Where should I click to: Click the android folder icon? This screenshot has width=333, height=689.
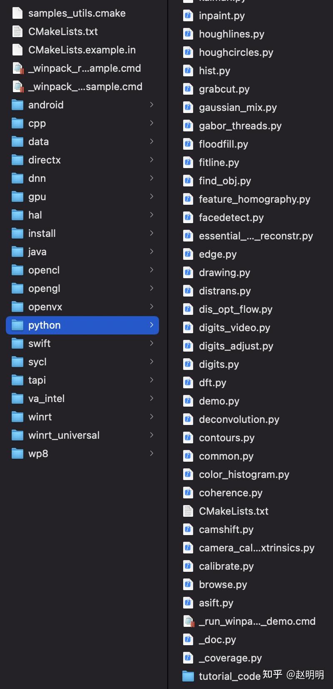(17, 105)
